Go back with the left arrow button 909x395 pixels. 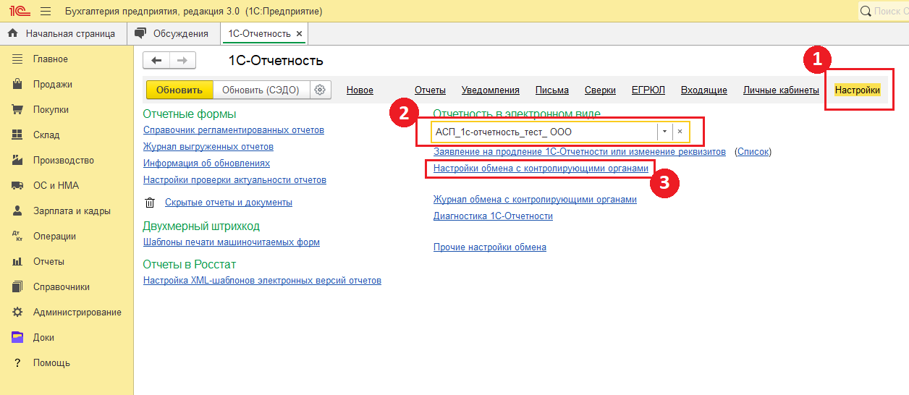pyautogui.click(x=156, y=61)
